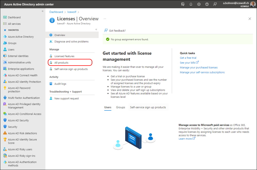Viewport: 257px width, 170px height.
Task: Click the Azure AD Identity Protection icon
Action: pos(5,82)
